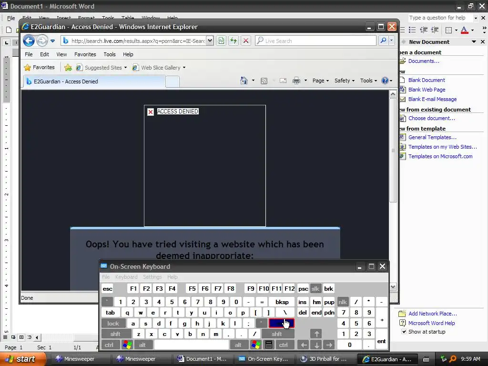Click the Templates on Microsoft.com link
Screen dimensions: 488x366
pos(440,156)
